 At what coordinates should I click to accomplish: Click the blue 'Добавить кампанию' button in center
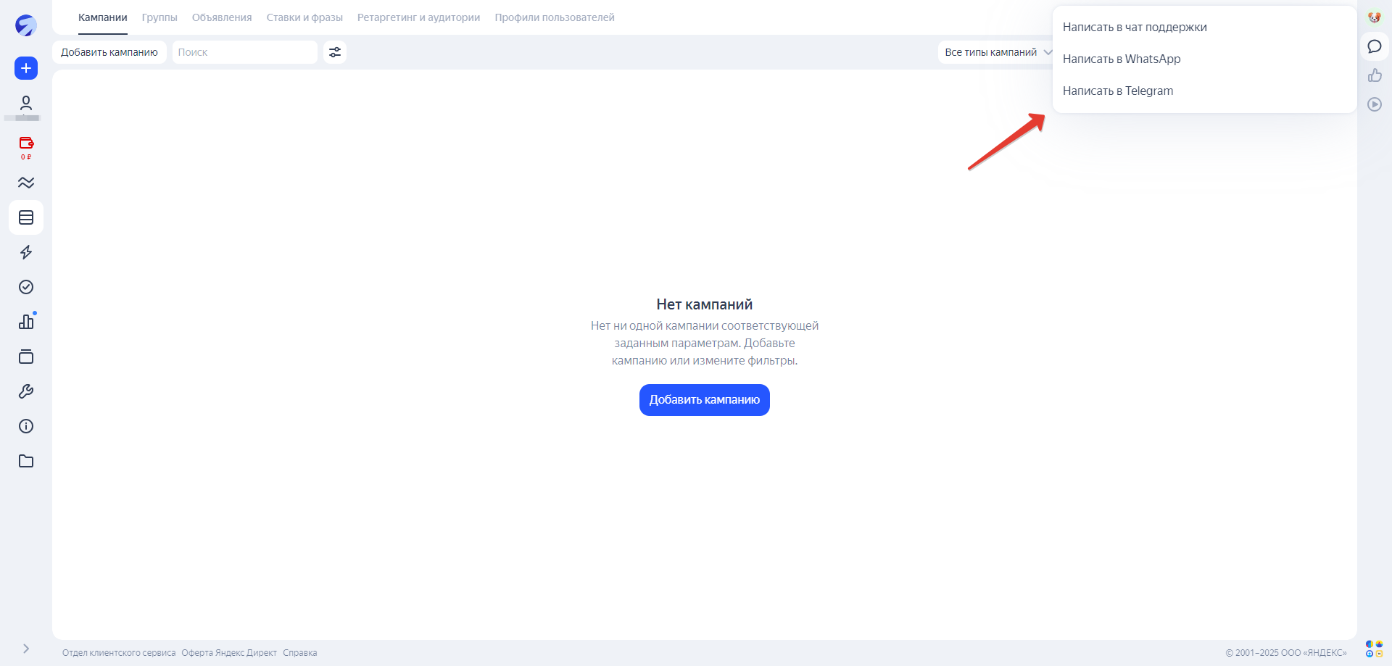coord(705,400)
